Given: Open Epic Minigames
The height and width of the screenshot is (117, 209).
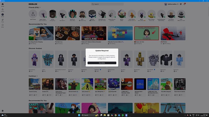Looking at the screenshot, I should (x=101, y=84).
